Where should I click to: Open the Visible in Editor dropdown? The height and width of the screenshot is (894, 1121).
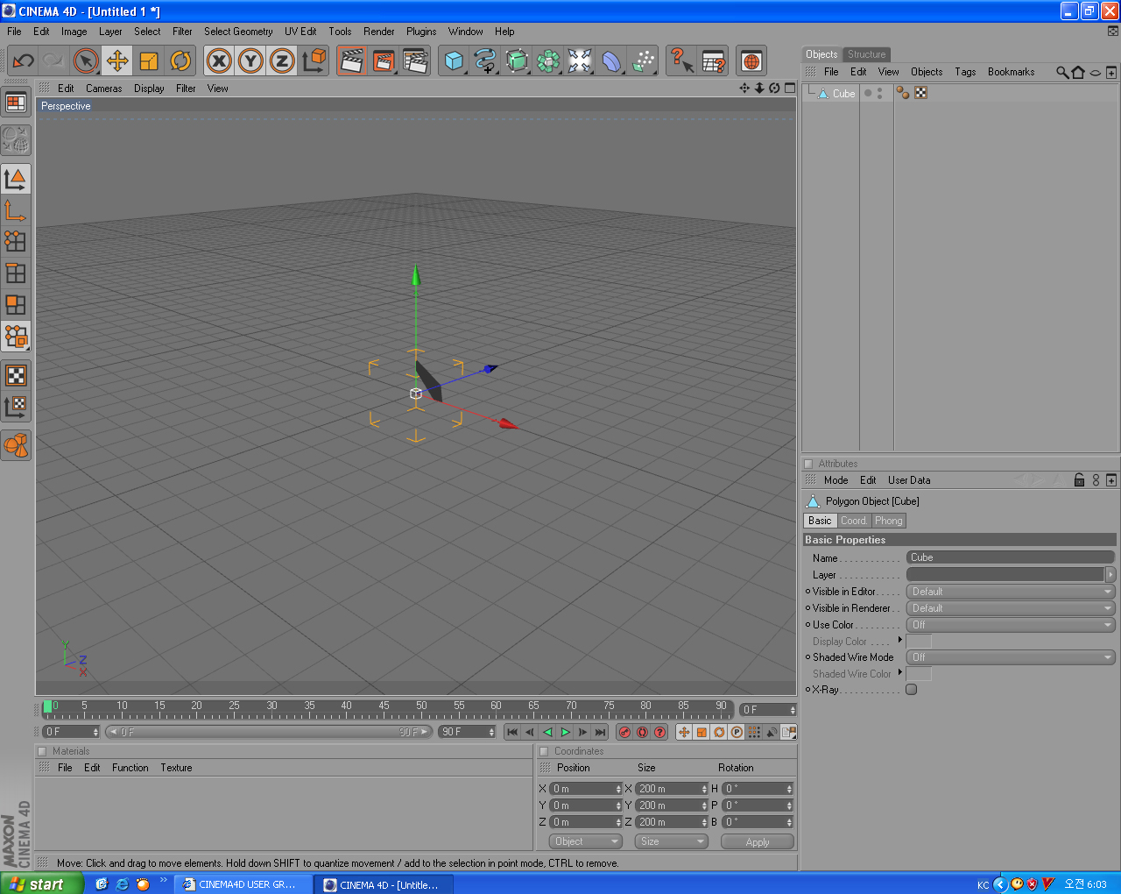pyautogui.click(x=1011, y=592)
